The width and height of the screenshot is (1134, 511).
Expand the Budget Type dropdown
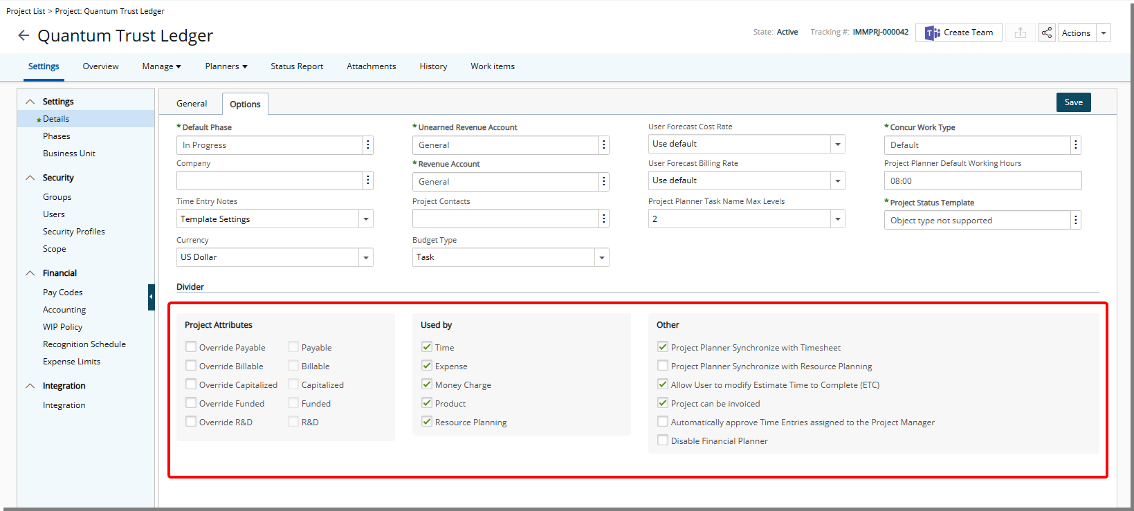click(x=601, y=257)
